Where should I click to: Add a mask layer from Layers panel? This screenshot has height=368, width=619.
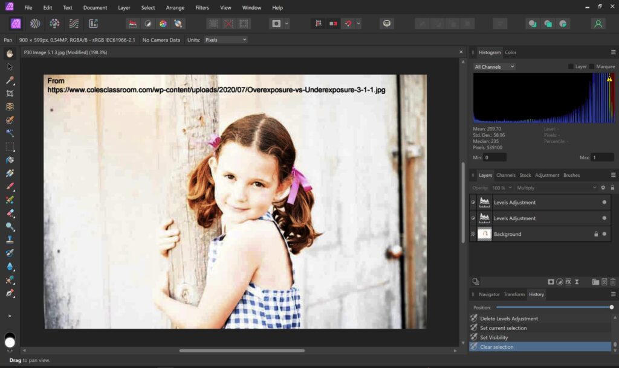pyautogui.click(x=551, y=282)
